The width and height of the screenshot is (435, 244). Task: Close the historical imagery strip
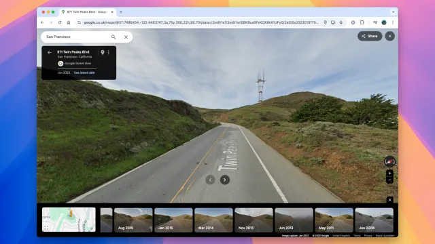(389, 200)
